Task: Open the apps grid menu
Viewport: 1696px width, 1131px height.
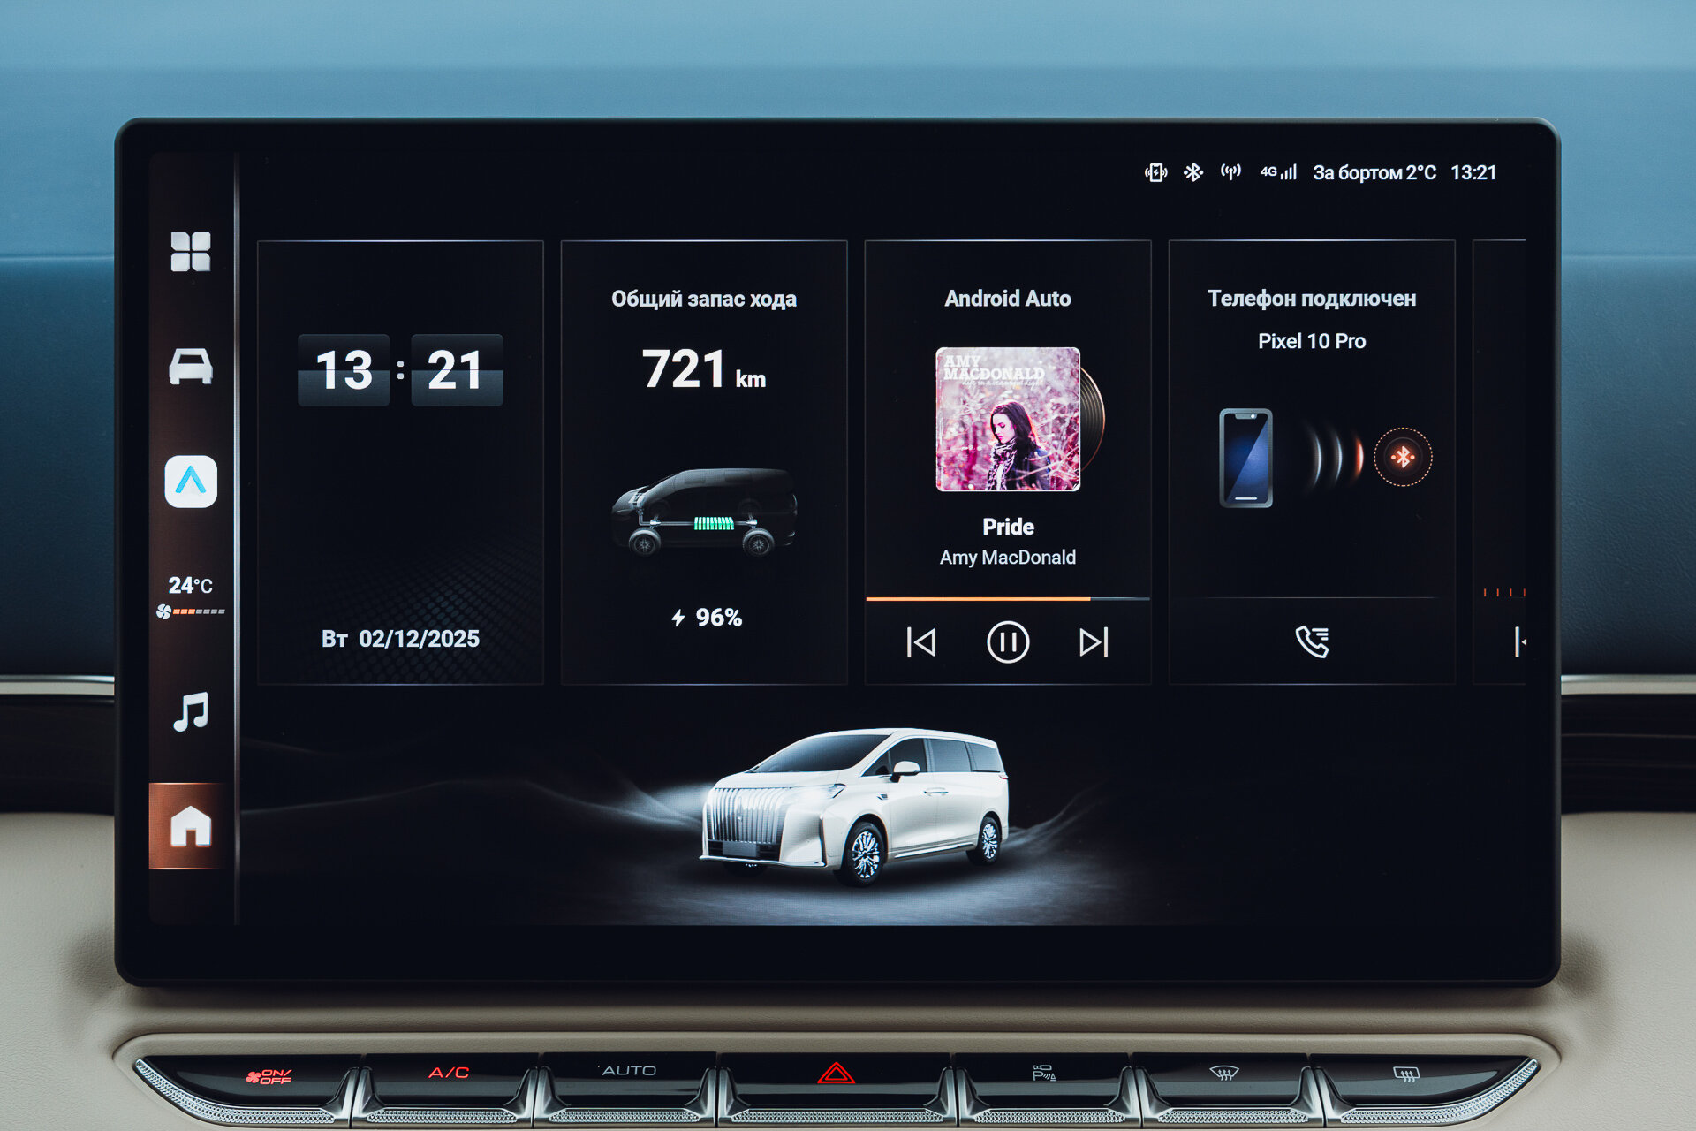Action: (191, 252)
